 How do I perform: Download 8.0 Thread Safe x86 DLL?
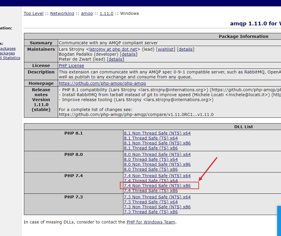[151, 169]
